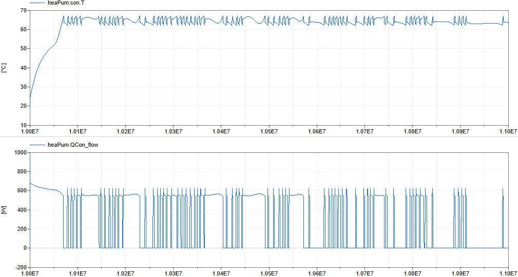This screenshot has width=518, height=277.
Task: Click the 70 tick on temperature axis
Action: pos(23,10)
